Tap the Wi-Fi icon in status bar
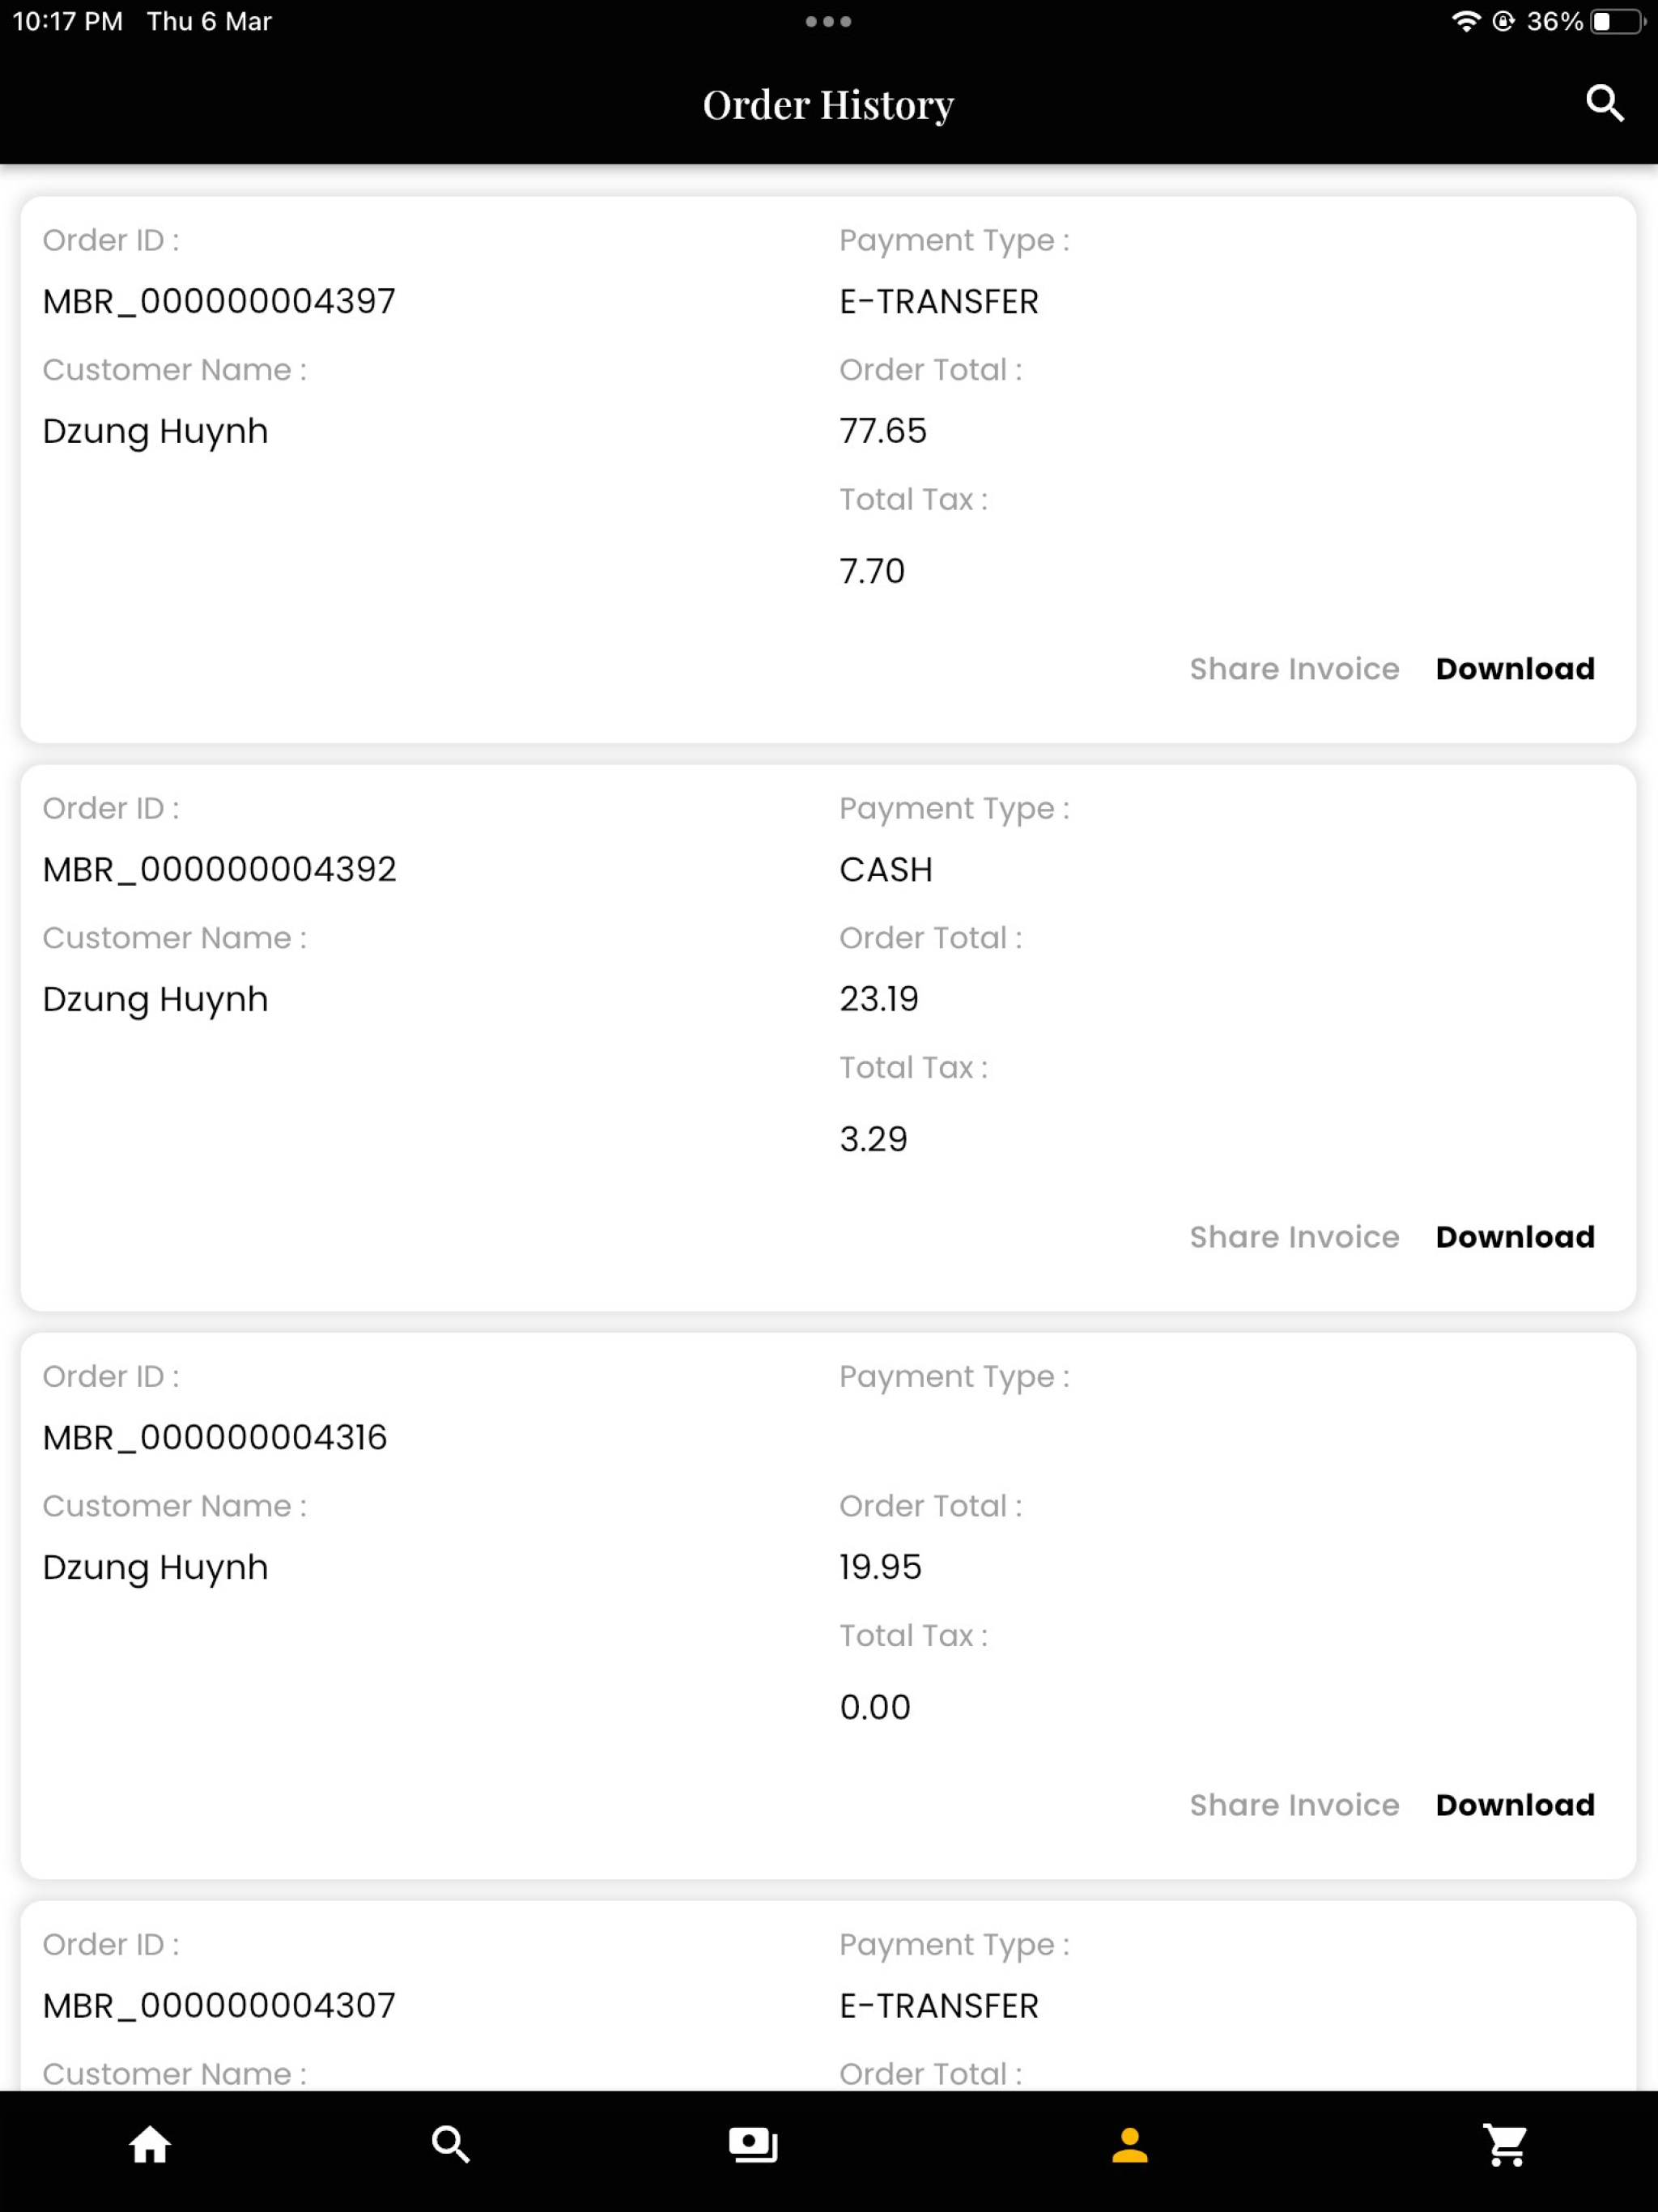Image resolution: width=1658 pixels, height=2212 pixels. 1465,21
